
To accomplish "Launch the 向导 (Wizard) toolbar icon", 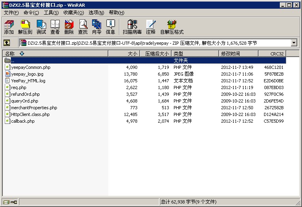I will tap(97, 27).
